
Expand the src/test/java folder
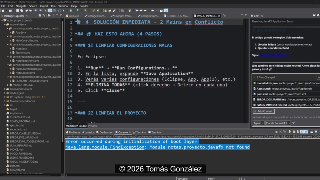pos(5,93)
